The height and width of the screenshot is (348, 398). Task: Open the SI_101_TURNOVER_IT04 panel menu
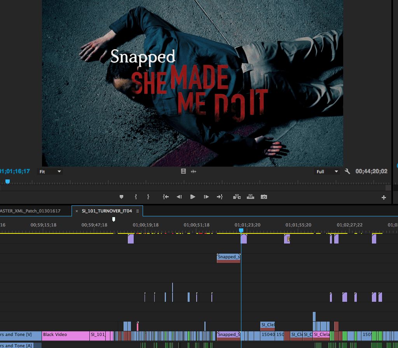(137, 211)
